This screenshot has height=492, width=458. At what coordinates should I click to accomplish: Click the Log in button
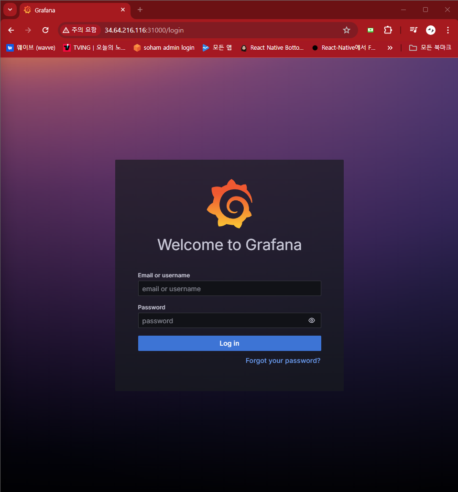229,343
